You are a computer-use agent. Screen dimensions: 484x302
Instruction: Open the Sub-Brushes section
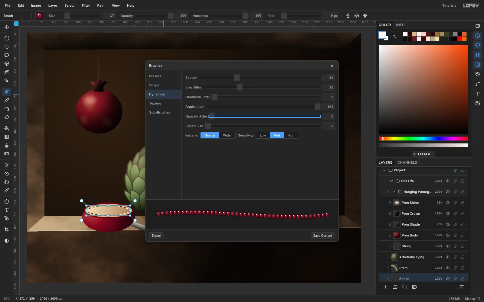[163, 112]
